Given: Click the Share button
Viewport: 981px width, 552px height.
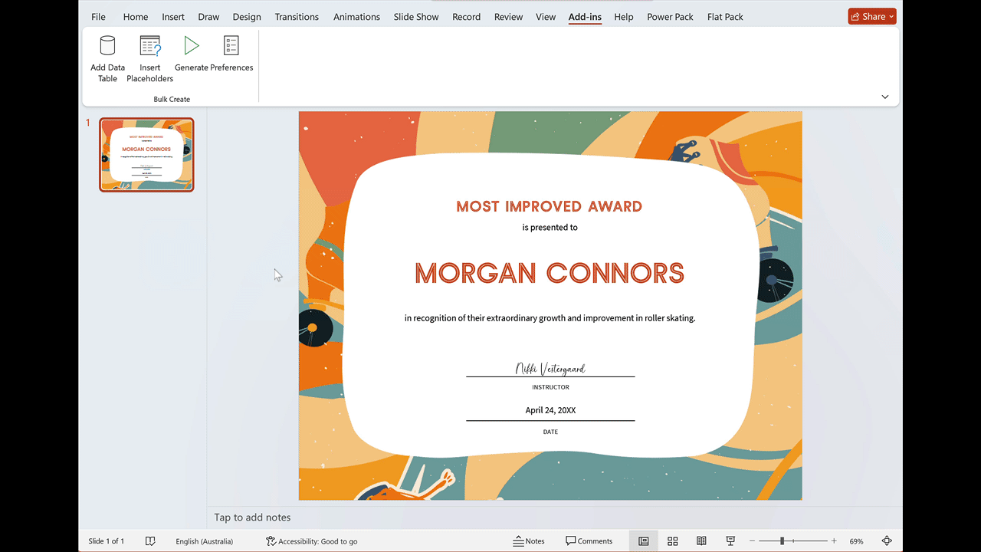Looking at the screenshot, I should coord(872,16).
